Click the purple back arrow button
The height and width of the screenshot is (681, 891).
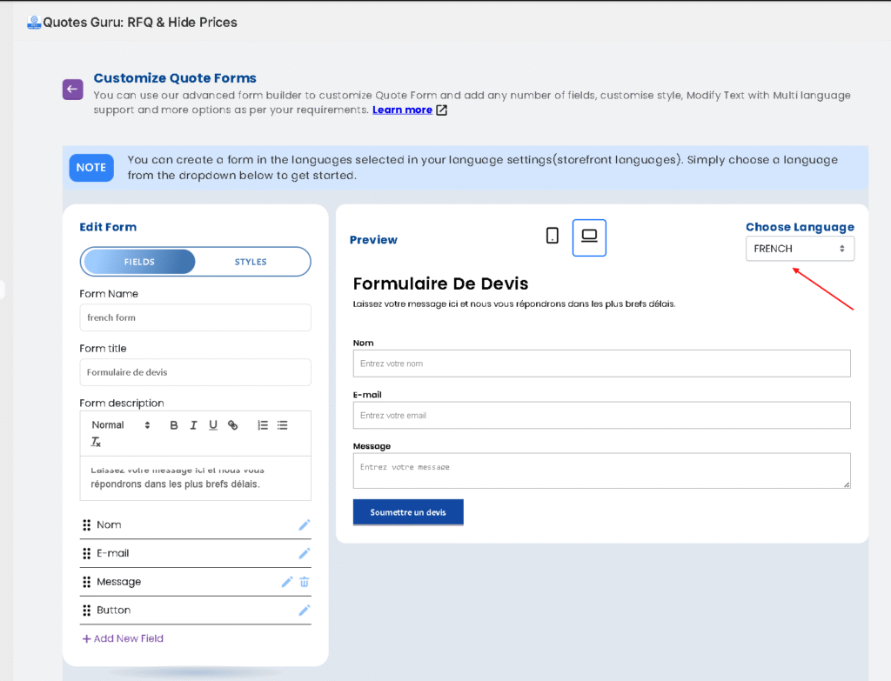click(x=72, y=89)
